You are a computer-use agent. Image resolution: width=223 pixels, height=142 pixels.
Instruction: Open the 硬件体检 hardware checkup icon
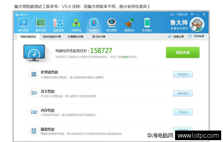(23, 23)
